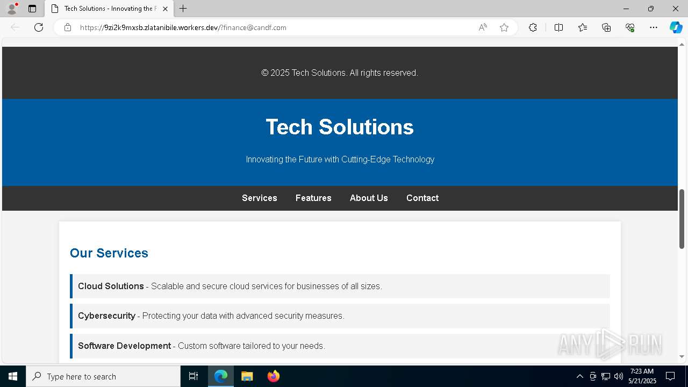Open the browser profile icon

[x=12, y=9]
